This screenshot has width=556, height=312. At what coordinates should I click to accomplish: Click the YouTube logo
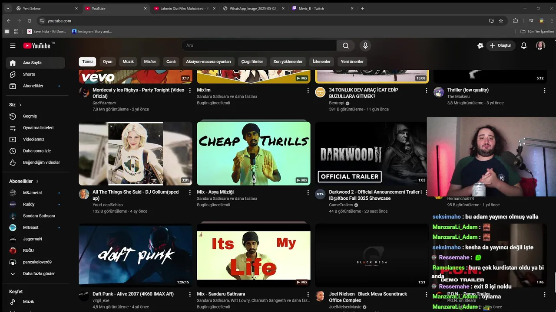[37, 45]
